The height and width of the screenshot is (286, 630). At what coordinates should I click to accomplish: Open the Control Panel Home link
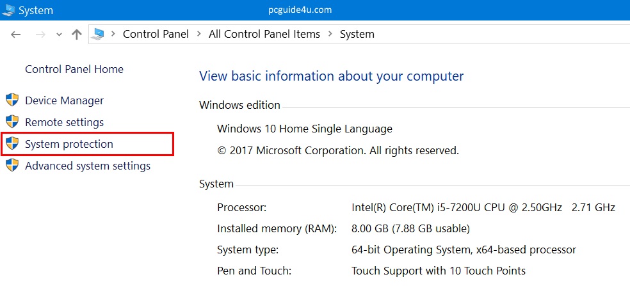pyautogui.click(x=74, y=69)
